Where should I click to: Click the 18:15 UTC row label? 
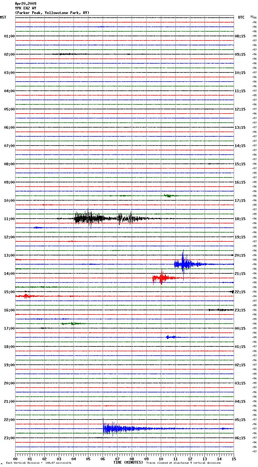pyautogui.click(x=240, y=219)
